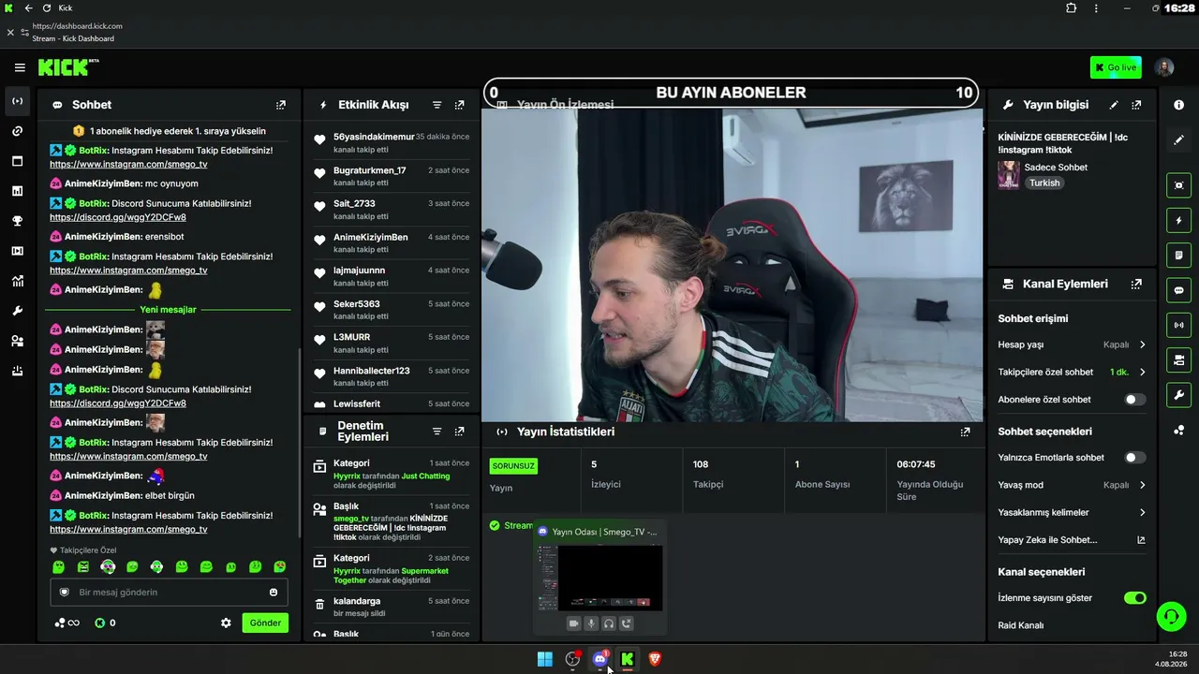Open the Denetim Eylemleri filter menu
This screenshot has height=674, width=1199.
click(x=437, y=432)
